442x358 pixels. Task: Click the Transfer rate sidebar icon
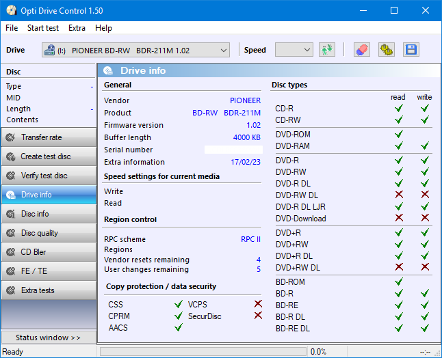(x=11, y=137)
